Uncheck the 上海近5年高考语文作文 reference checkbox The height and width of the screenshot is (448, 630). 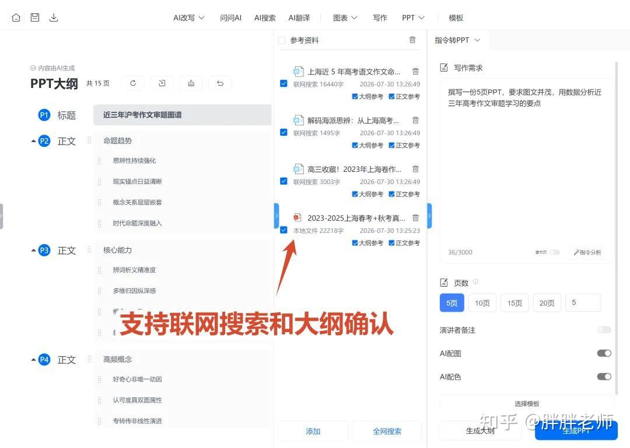pos(283,83)
